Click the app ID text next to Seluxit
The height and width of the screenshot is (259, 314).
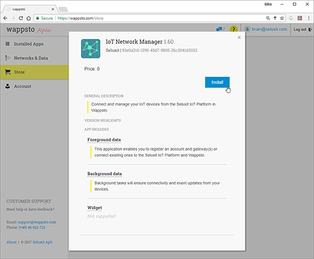(159, 51)
